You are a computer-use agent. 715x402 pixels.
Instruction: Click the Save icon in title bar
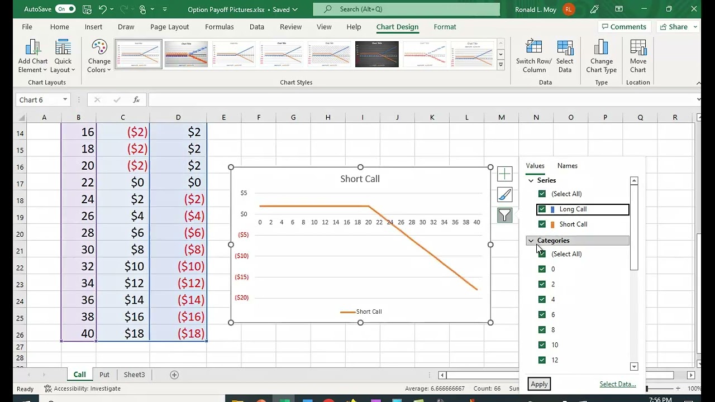pyautogui.click(x=87, y=9)
